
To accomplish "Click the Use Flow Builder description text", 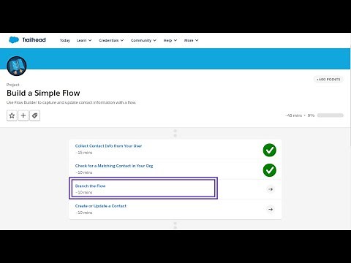I will click(71, 102).
